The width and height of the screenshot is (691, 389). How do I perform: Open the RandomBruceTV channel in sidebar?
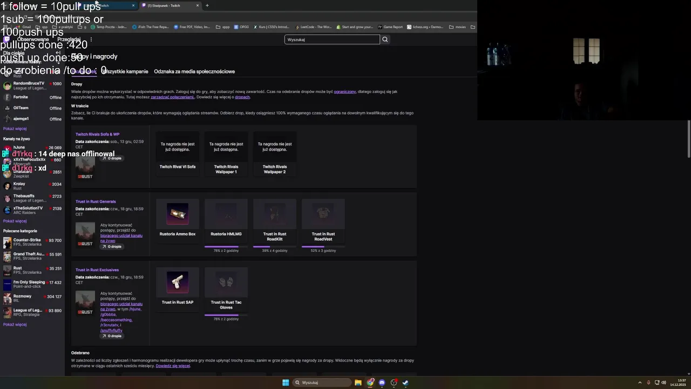[x=32, y=85]
